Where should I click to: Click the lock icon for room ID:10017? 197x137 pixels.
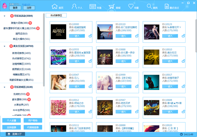click(x=184, y=86)
